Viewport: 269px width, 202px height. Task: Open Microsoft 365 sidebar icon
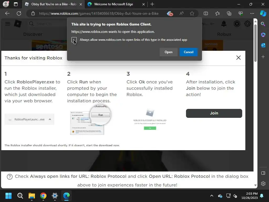[x=263, y=34]
